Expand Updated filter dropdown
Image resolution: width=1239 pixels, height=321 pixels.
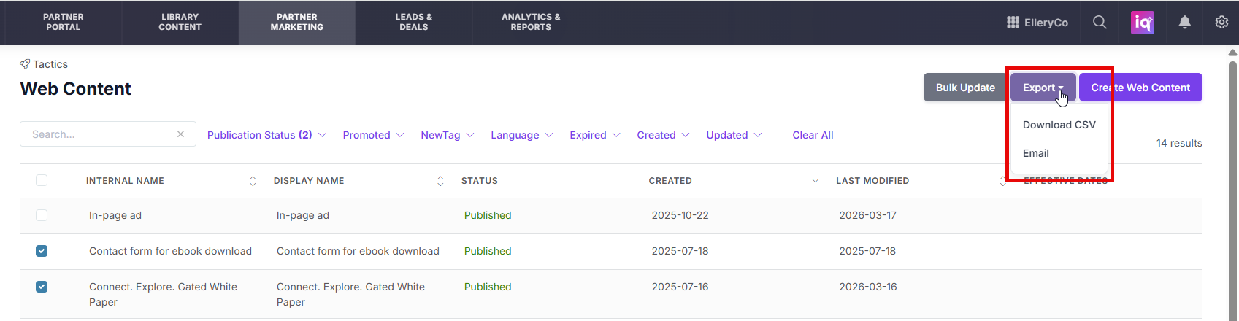point(734,135)
